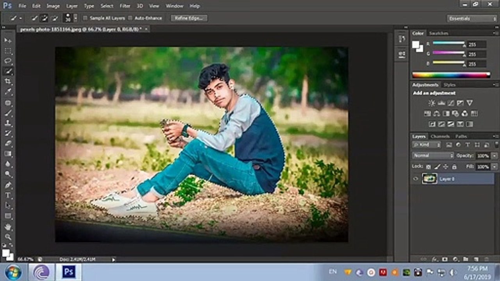Open the Normal blend mode dropdown
The width and height of the screenshot is (500, 281).
434,156
